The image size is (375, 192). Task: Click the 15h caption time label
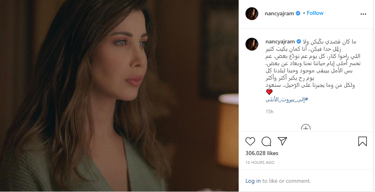tap(269, 112)
